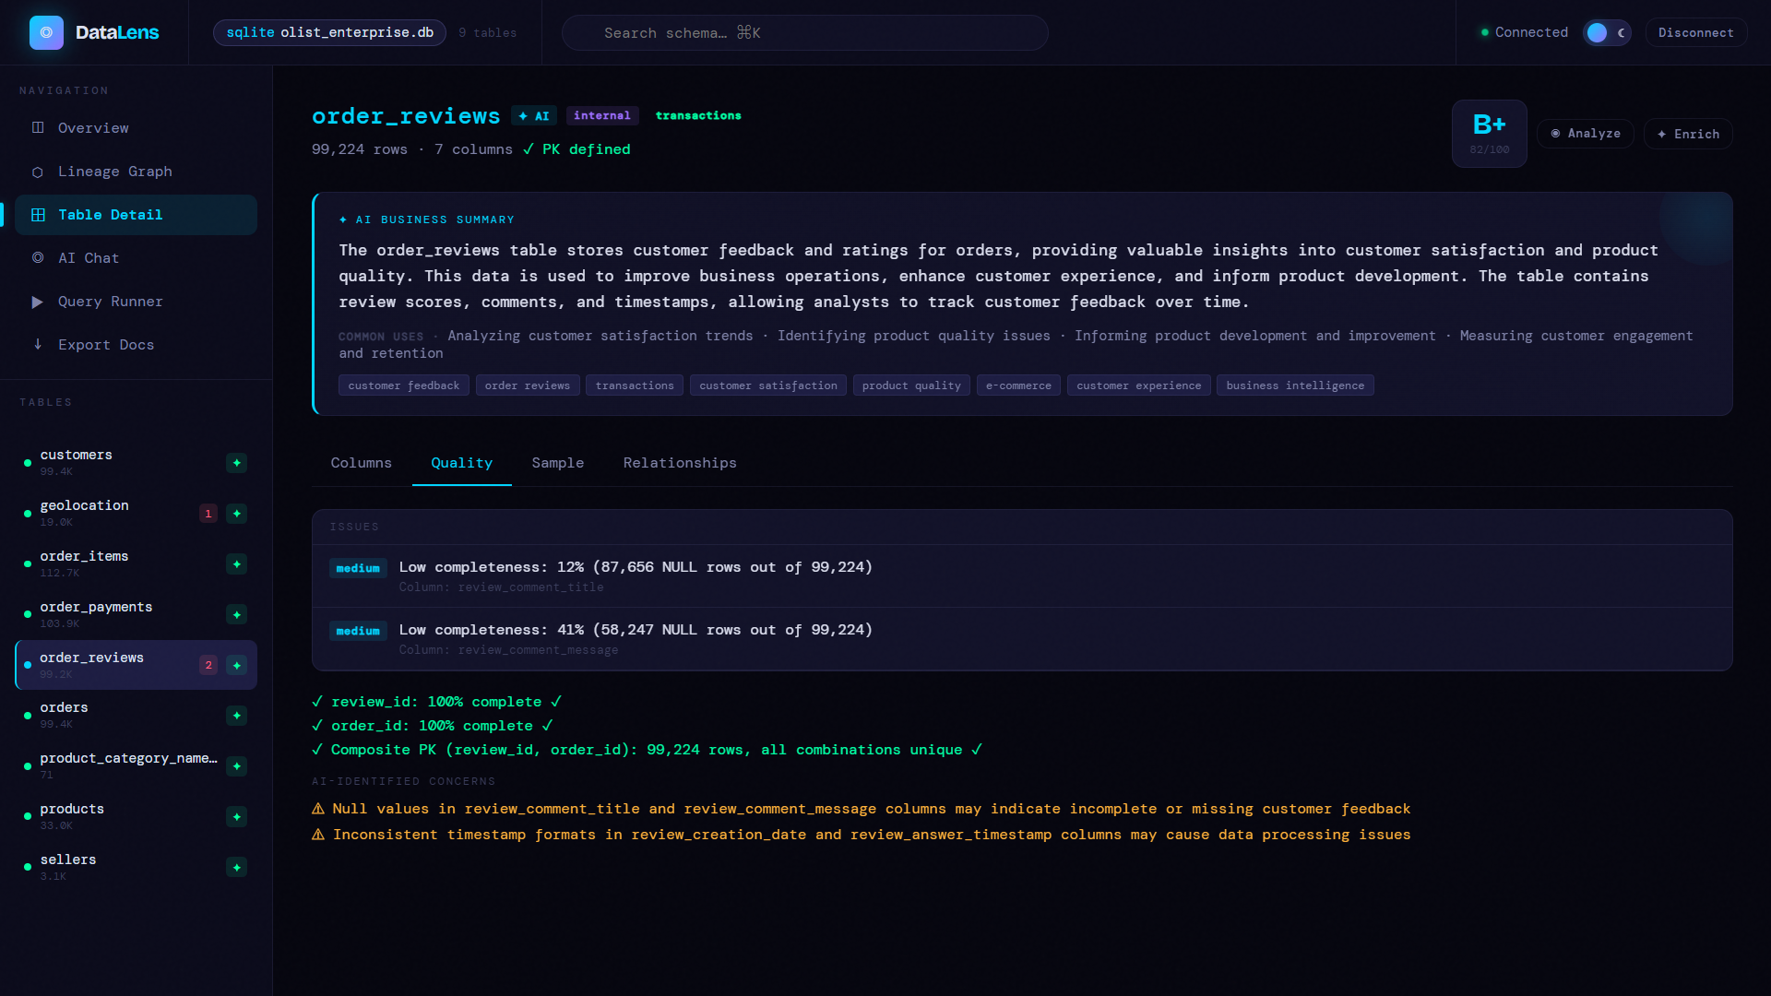This screenshot has height=996, width=1771.
Task: Click the business intelligence keyword tag
Action: pos(1295,385)
